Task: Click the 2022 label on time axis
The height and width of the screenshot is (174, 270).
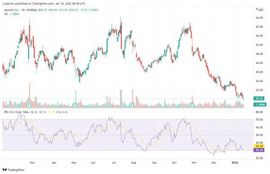Action: coord(235,162)
